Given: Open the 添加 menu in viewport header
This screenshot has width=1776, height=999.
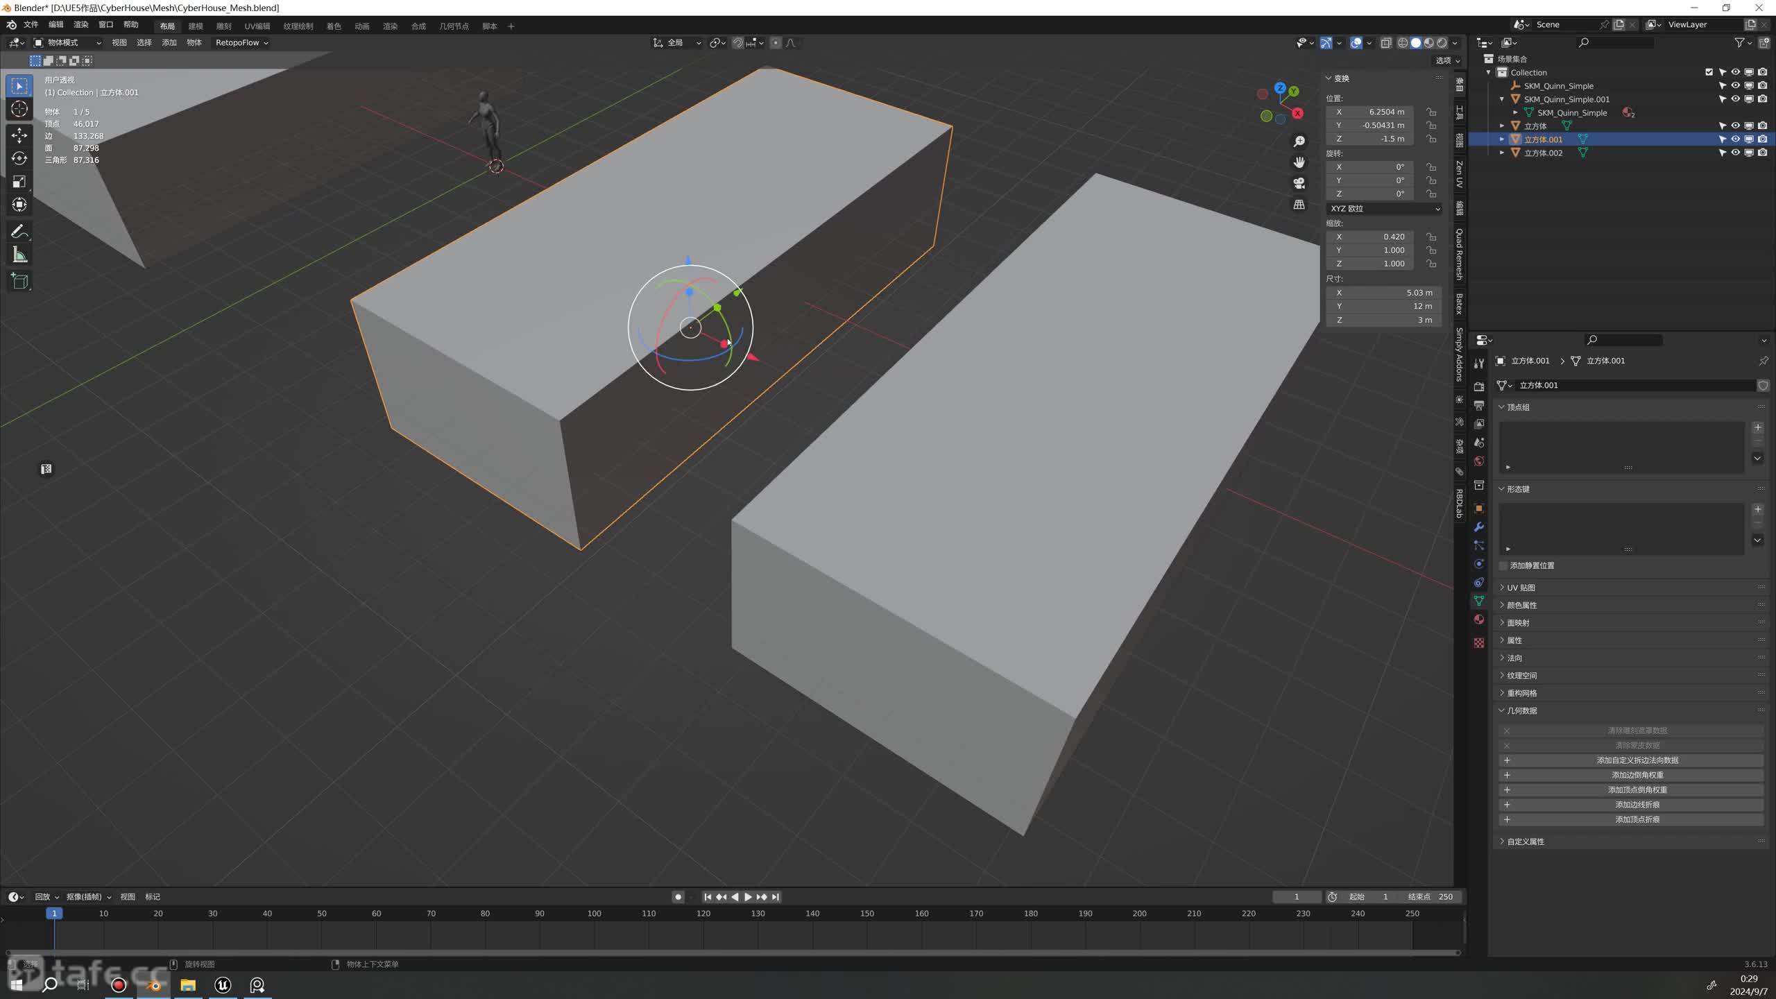Looking at the screenshot, I should point(169,43).
